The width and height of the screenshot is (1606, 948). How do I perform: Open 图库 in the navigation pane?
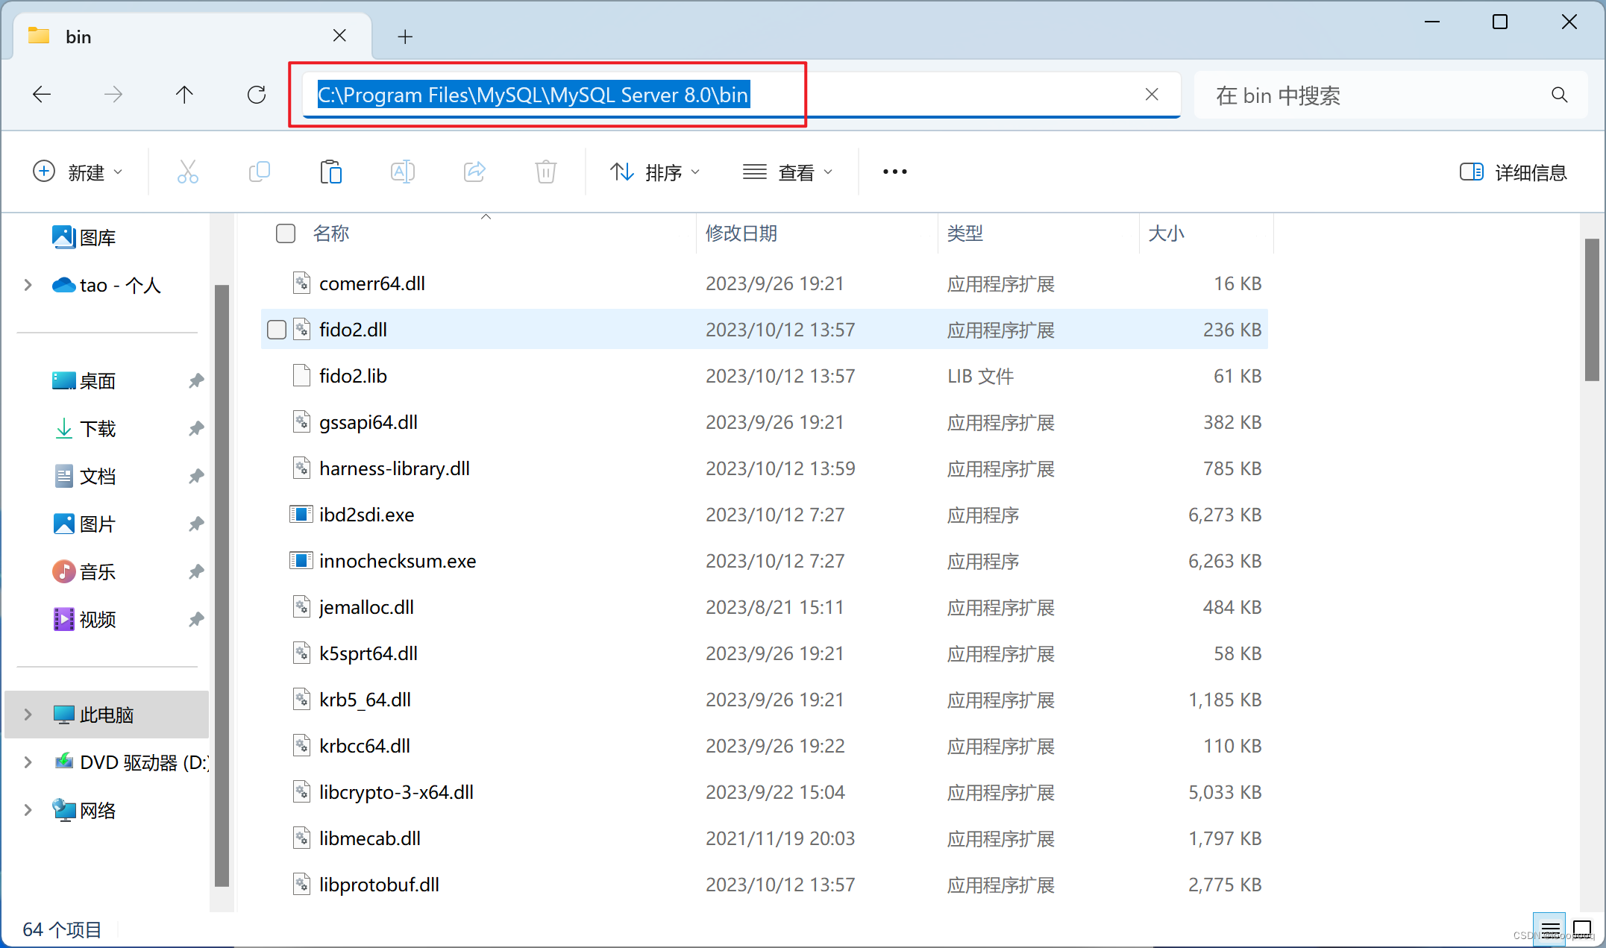pyautogui.click(x=84, y=238)
